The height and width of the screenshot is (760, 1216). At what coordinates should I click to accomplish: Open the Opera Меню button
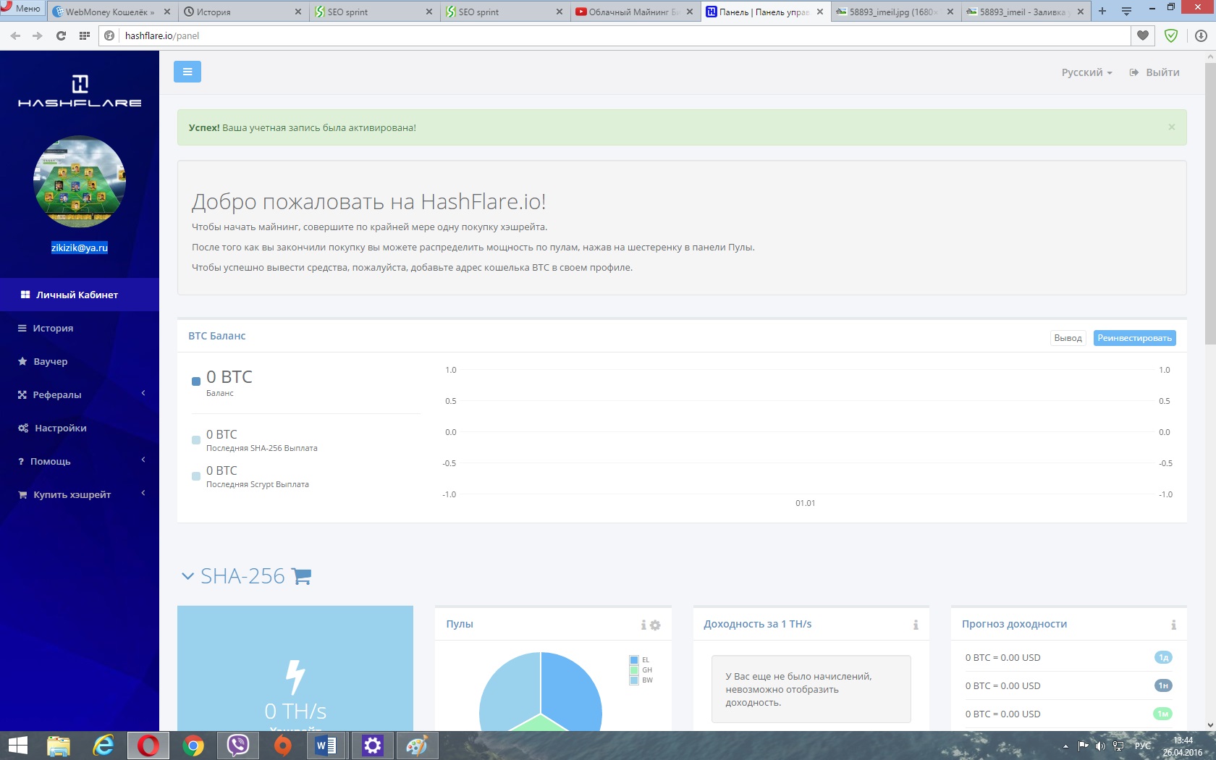[22, 9]
